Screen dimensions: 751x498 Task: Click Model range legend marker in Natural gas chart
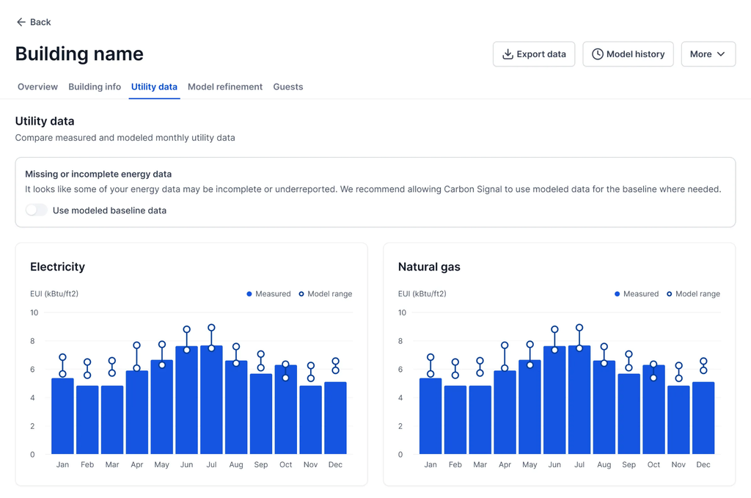pos(670,294)
